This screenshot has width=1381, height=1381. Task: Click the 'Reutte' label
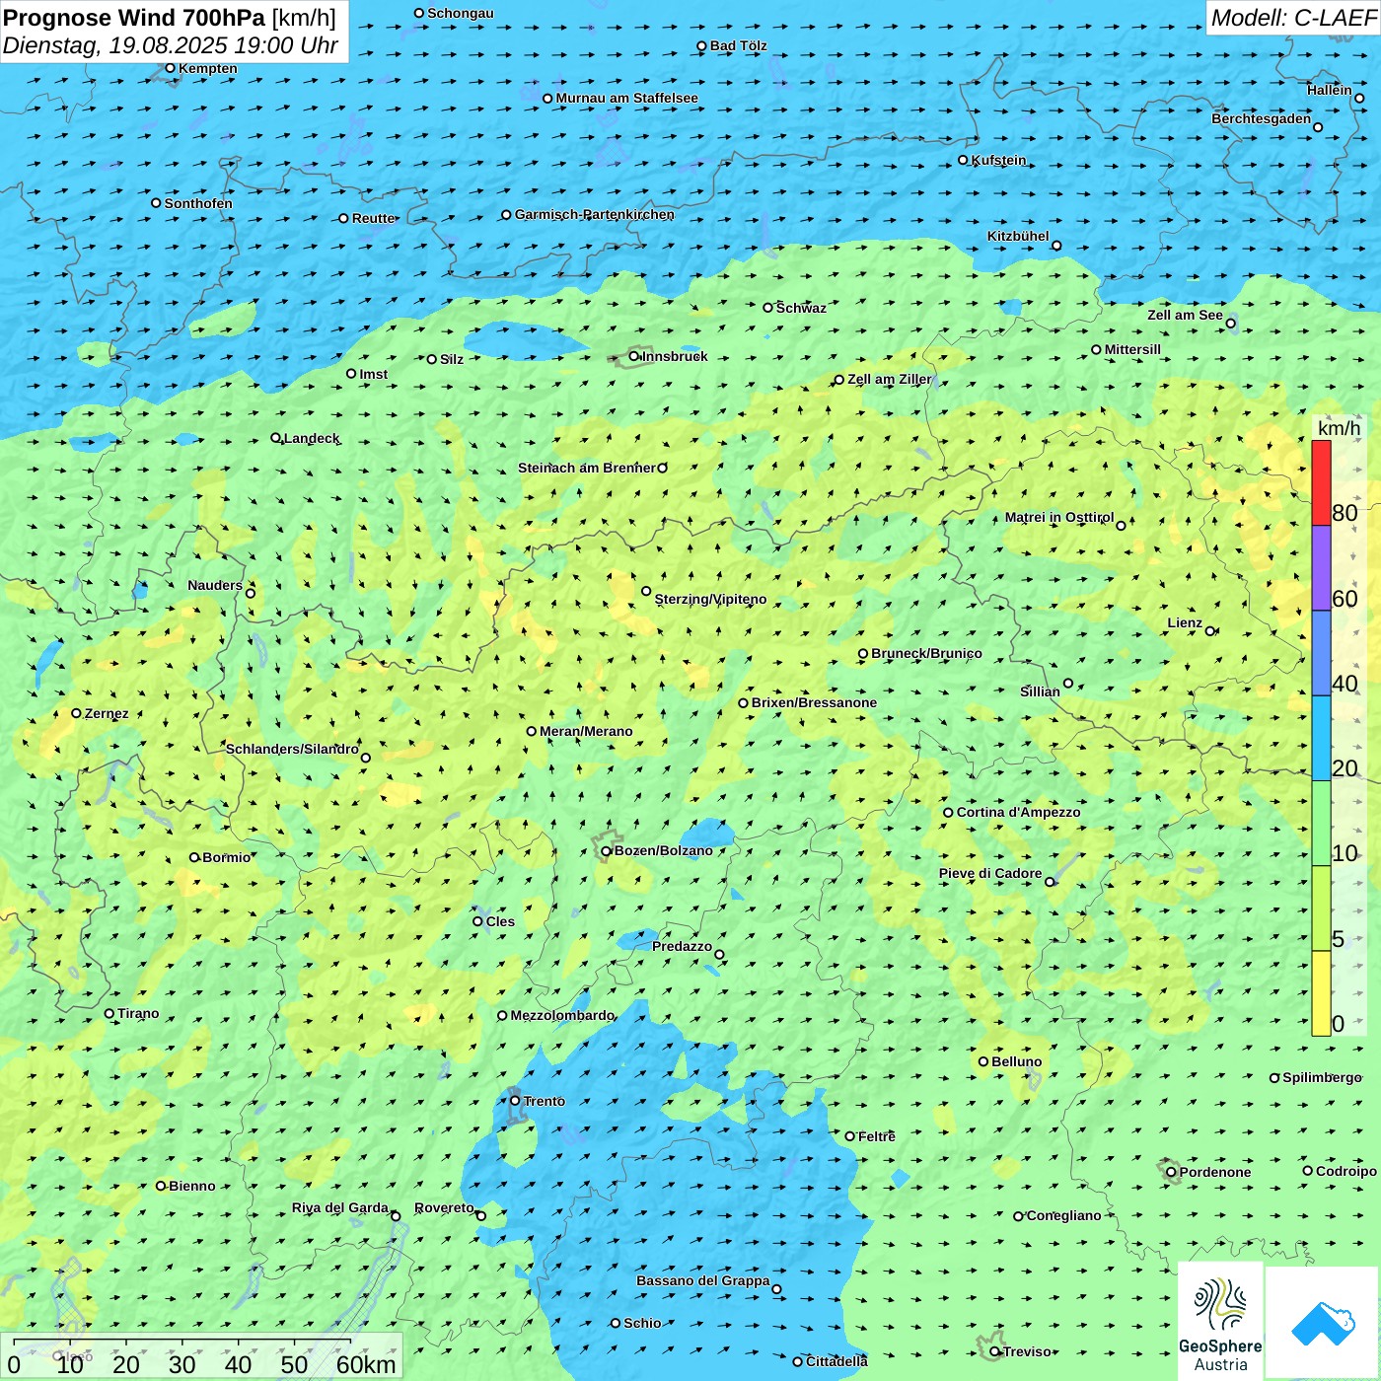(x=374, y=218)
